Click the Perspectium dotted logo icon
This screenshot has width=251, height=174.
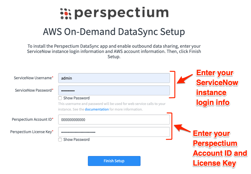point(66,14)
